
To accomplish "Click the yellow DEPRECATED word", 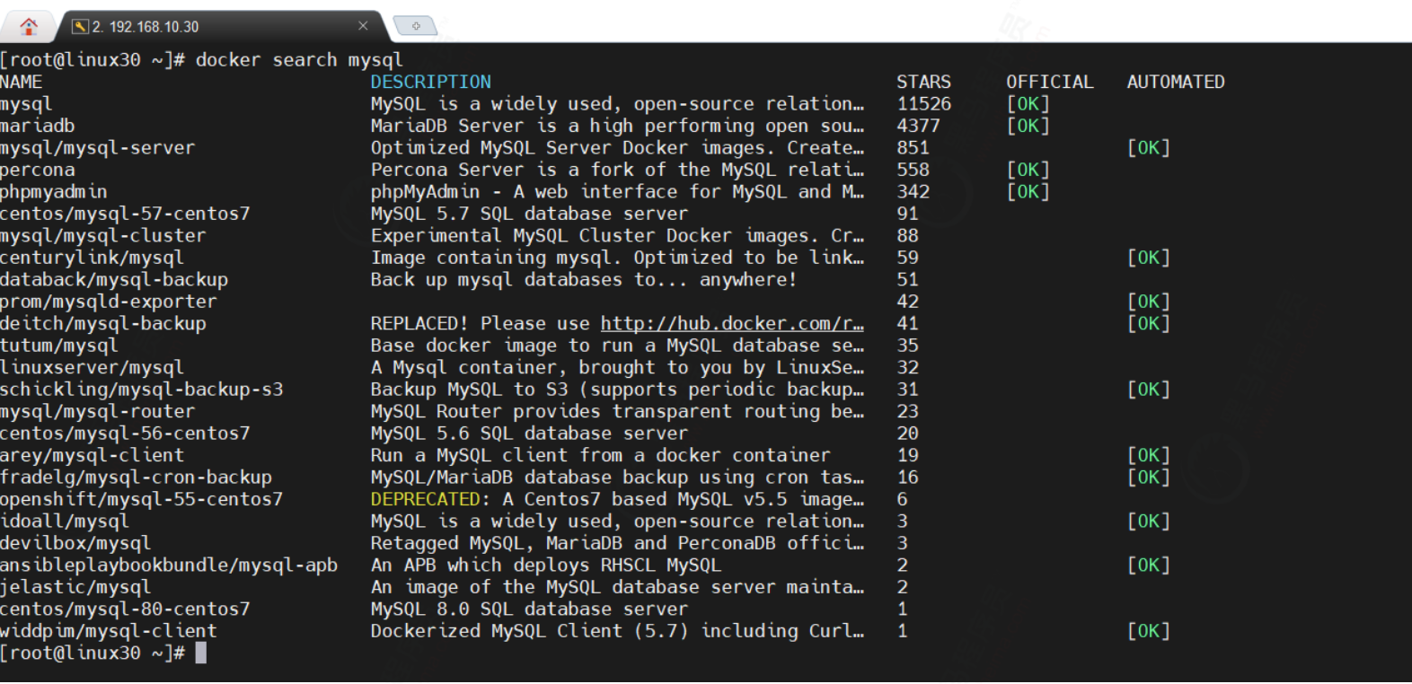I will click(x=426, y=499).
